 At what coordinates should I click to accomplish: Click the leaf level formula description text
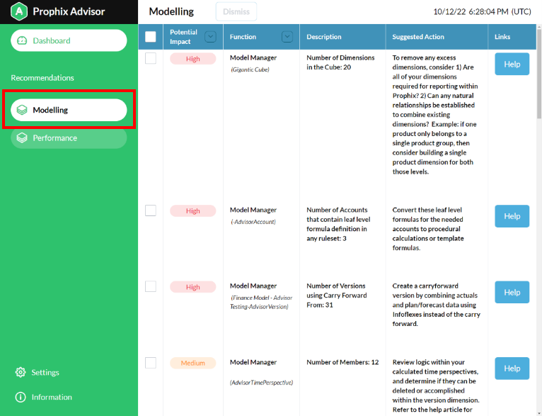click(338, 224)
